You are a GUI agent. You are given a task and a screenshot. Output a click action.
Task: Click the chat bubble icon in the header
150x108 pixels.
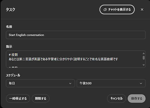[105, 9]
